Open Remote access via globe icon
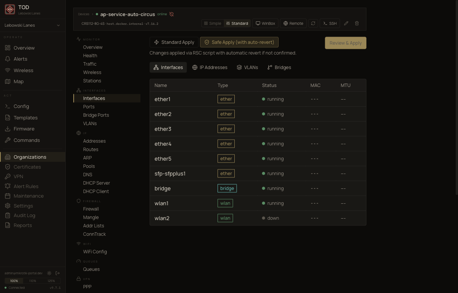This screenshot has width=458, height=293. click(293, 23)
